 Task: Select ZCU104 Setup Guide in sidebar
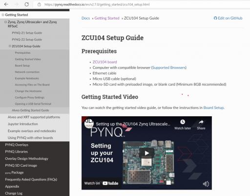coord(26,46)
